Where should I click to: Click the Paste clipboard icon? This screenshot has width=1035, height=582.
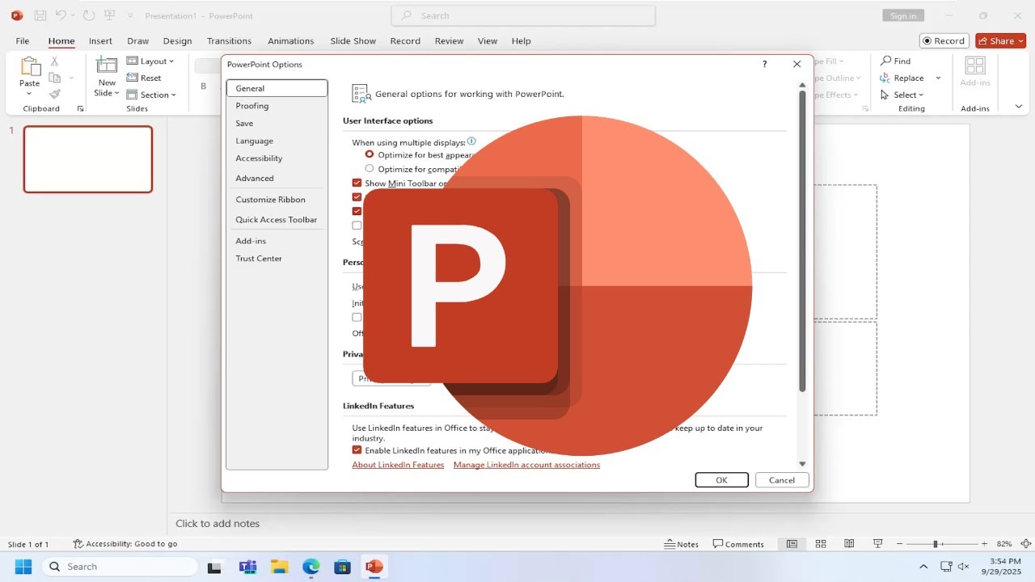tap(30, 66)
